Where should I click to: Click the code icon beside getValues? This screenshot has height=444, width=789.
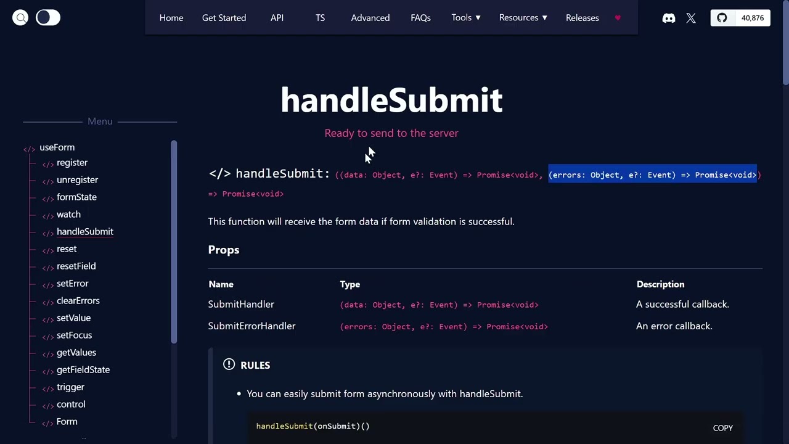(47, 354)
